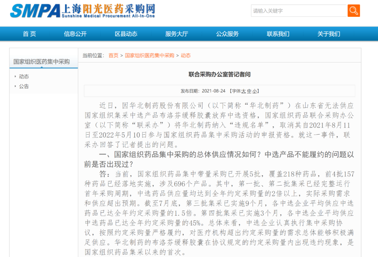378x257 pixels.
Task: Click the 首页 breadcrumb link
Action: (x=113, y=56)
